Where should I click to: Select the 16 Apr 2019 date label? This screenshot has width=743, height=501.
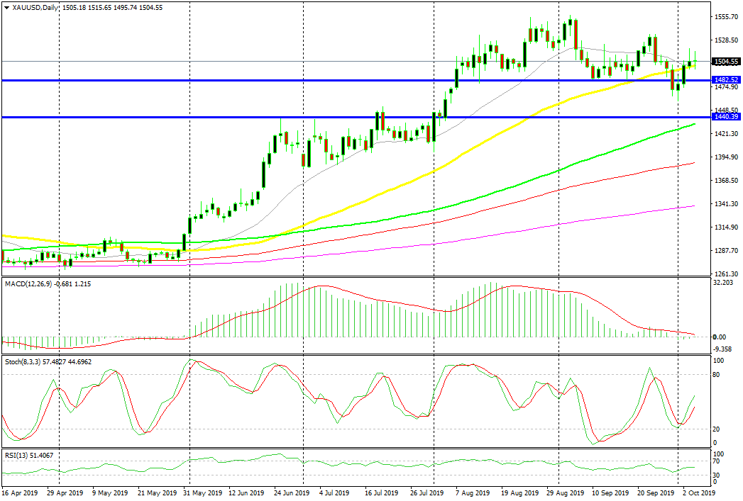tap(21, 491)
